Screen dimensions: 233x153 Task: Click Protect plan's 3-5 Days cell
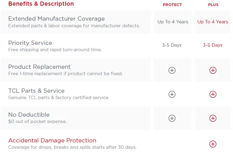172,45
